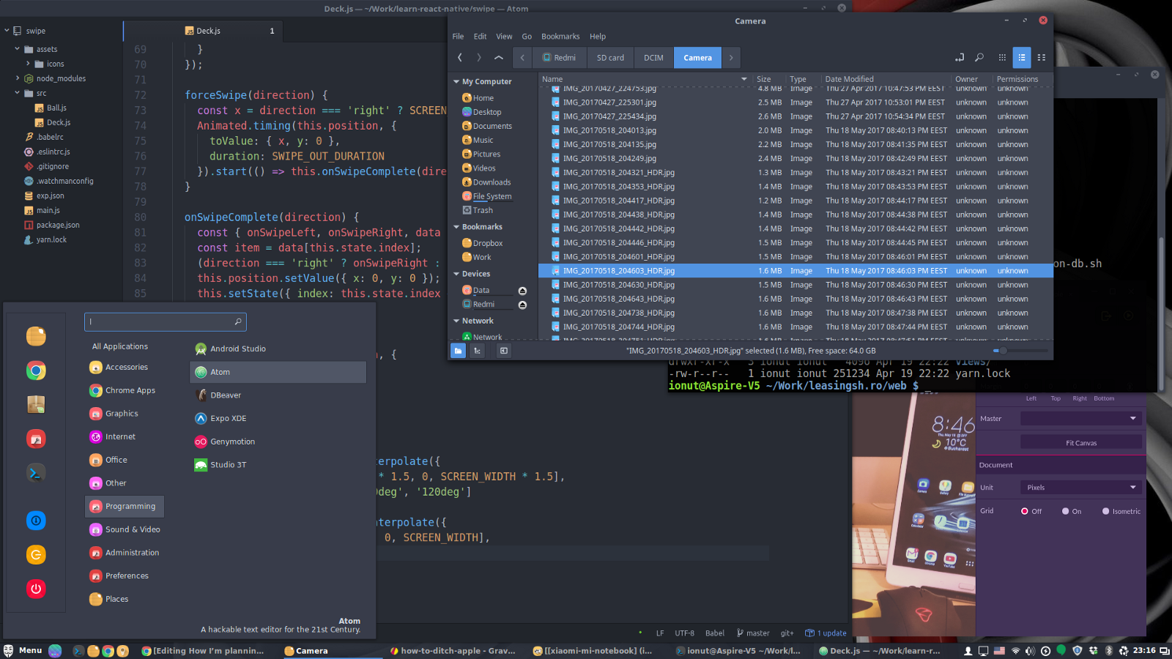The image size is (1172, 659).
Task: Open the Master dropdown
Action: coord(1080,419)
